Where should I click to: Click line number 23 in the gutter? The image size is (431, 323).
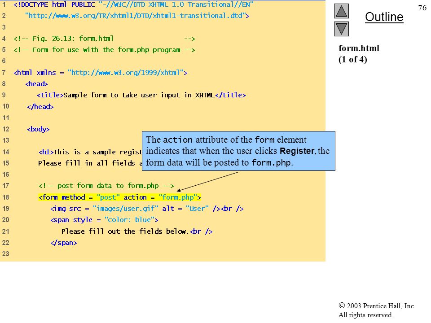coord(5,254)
